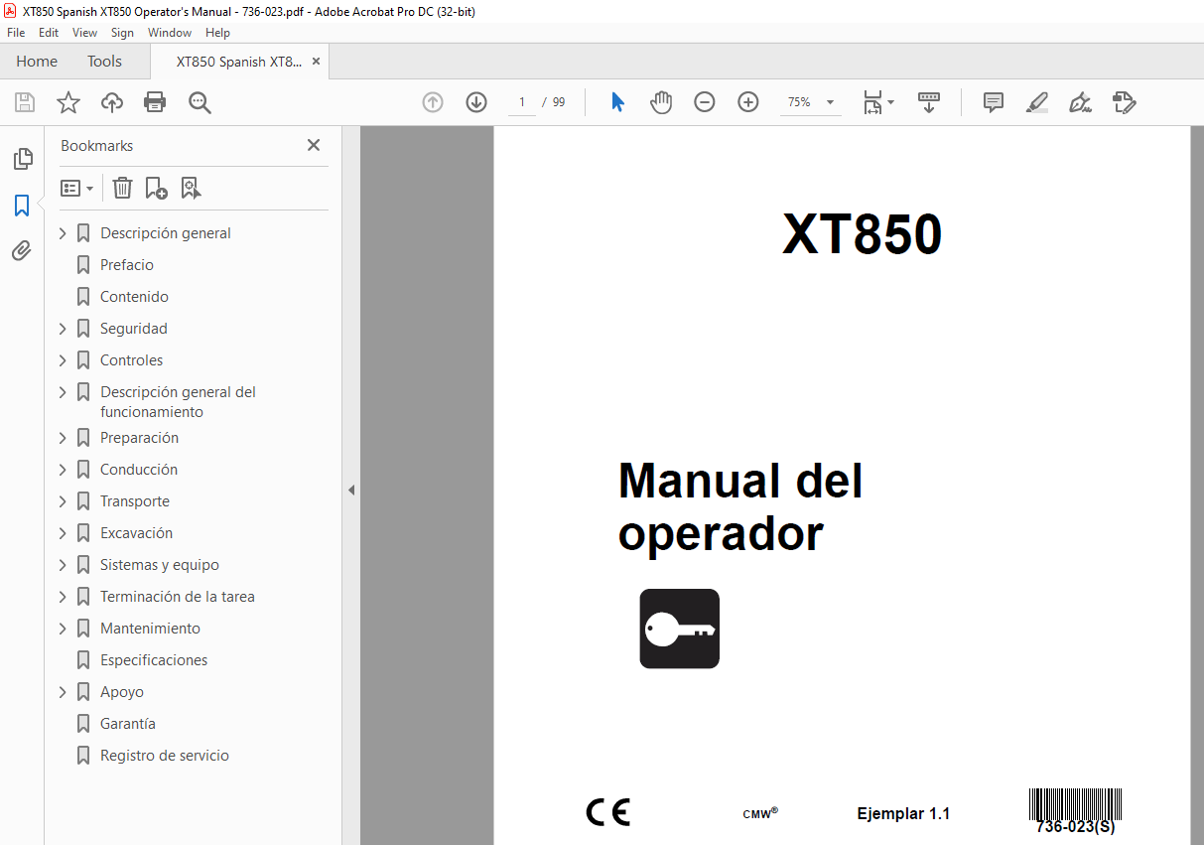Jump to the Especificaciones bookmark
The image size is (1204, 845).
(154, 660)
